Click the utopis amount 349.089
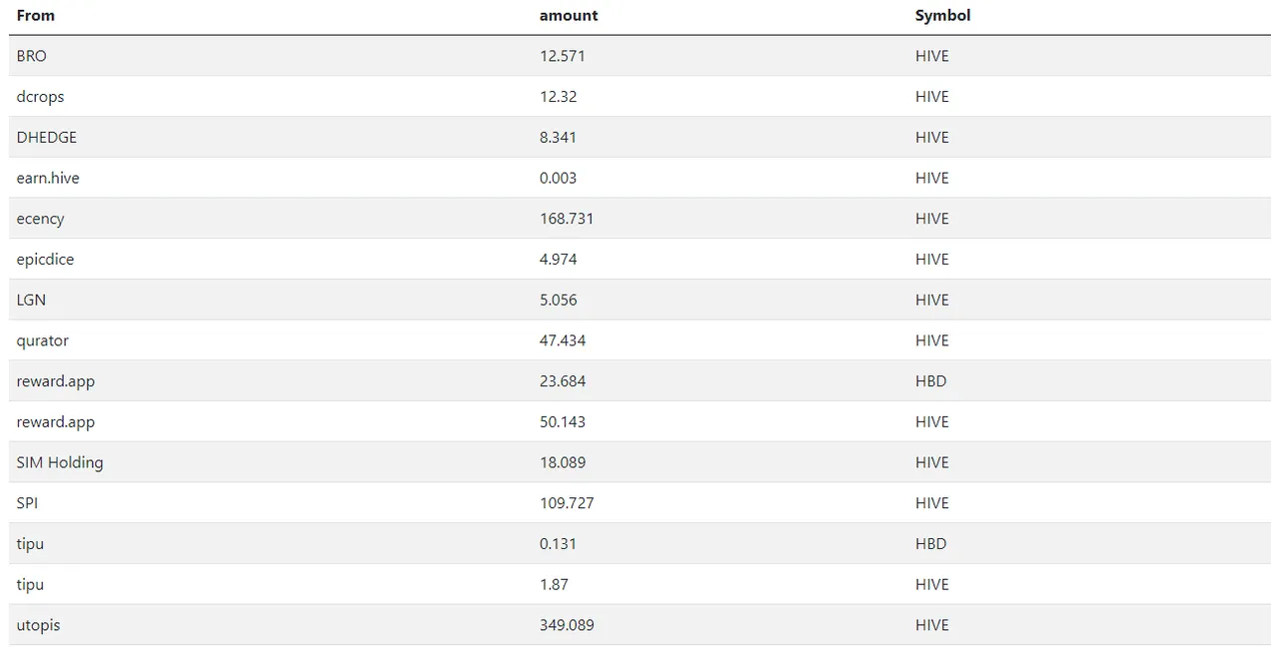The image size is (1279, 653). [x=567, y=625]
